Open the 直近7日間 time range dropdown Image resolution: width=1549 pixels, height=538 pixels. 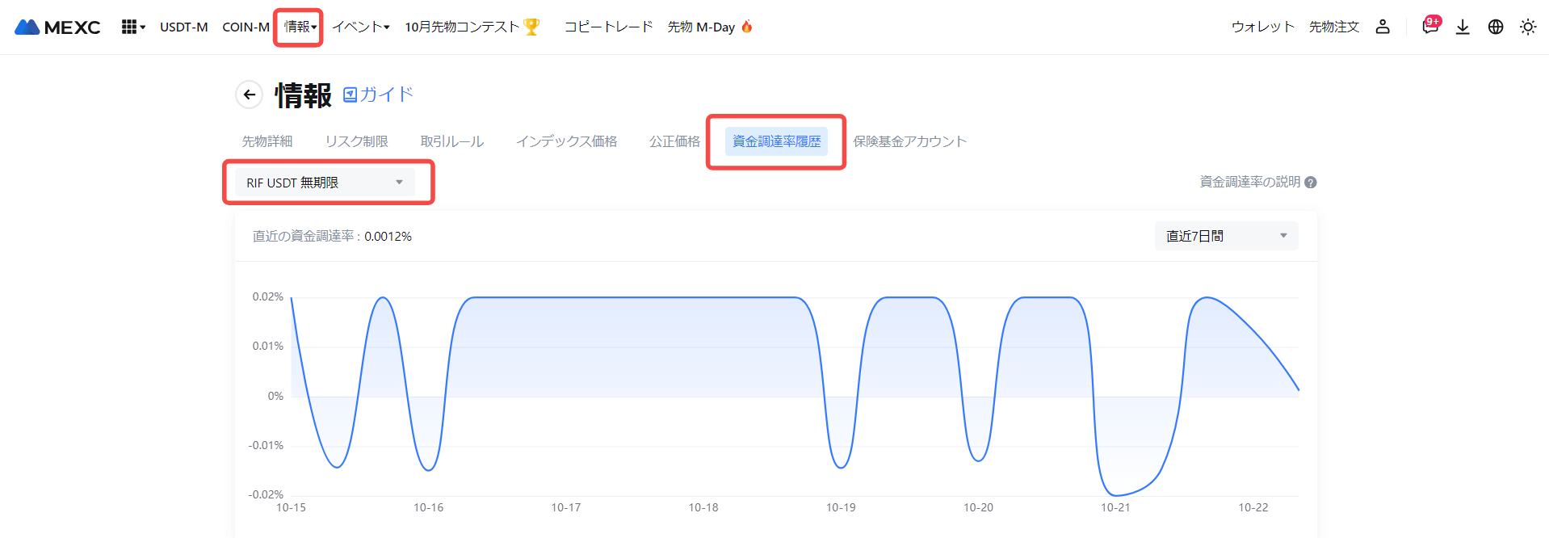pyautogui.click(x=1226, y=236)
